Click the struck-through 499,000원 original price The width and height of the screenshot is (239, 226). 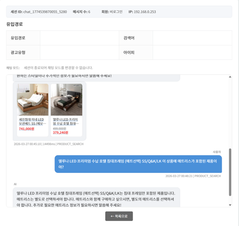[x=60, y=129]
